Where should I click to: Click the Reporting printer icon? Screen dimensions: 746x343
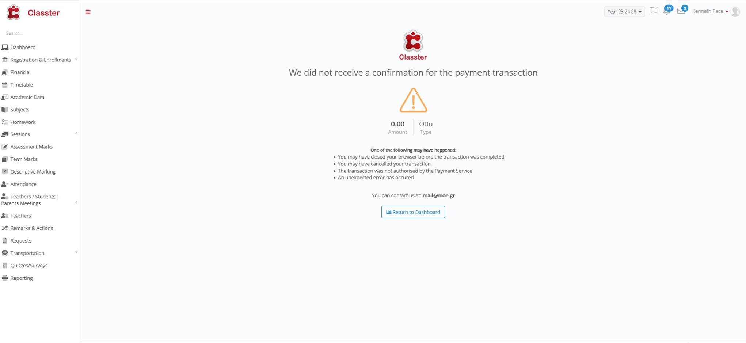(x=5, y=278)
